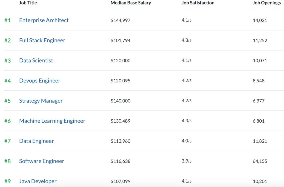Click the Job Satisfaction column header

click(198, 3)
